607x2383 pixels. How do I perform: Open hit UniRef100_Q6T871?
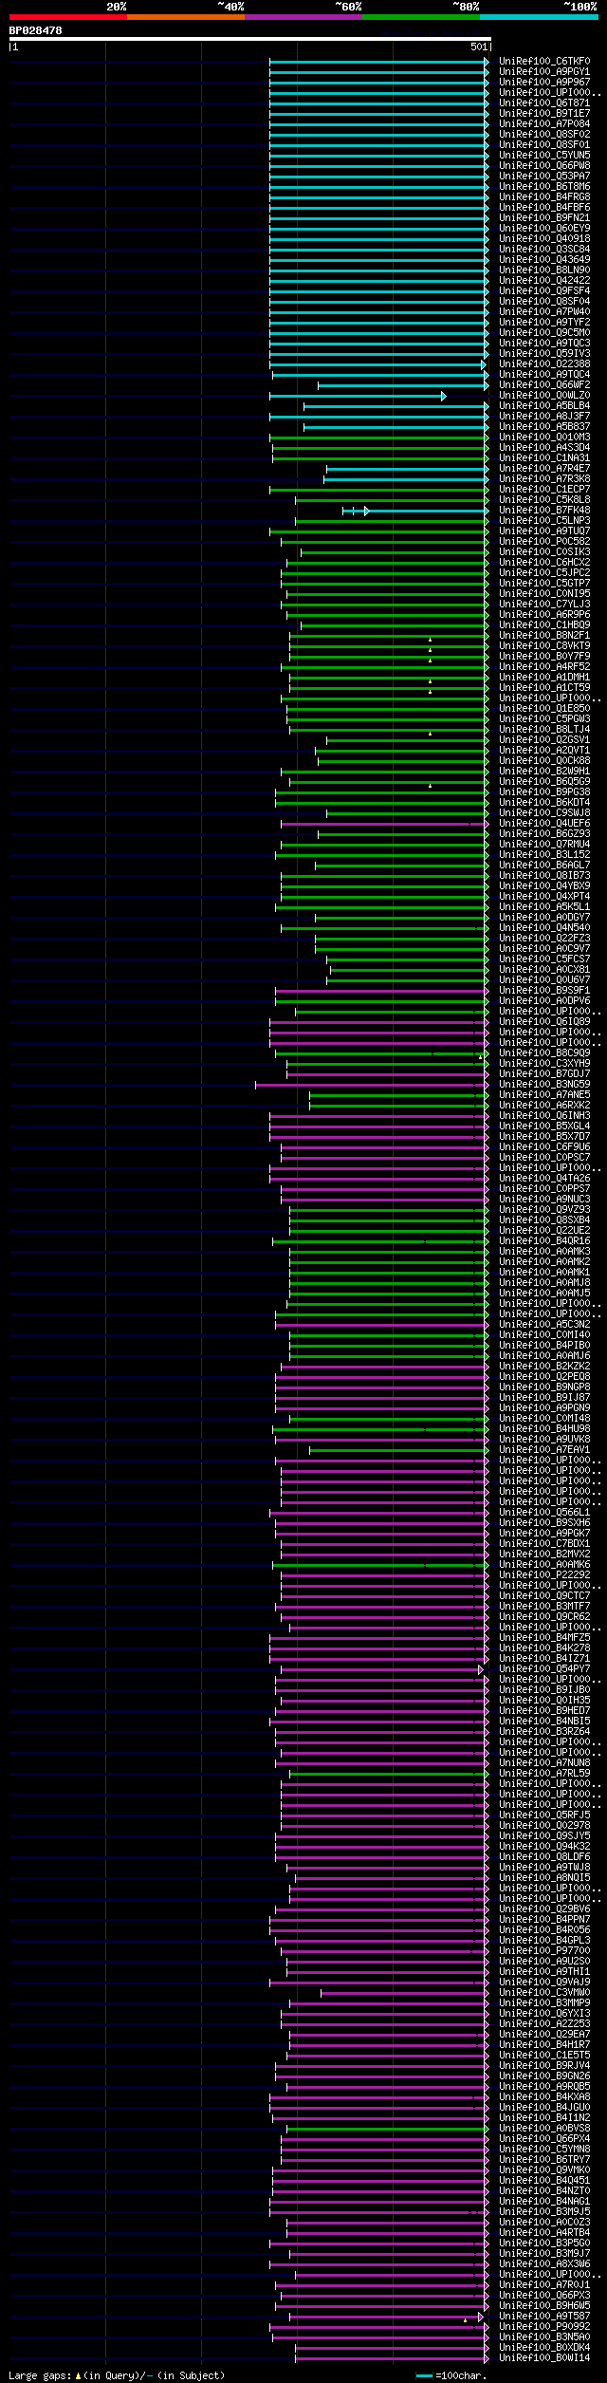click(544, 102)
